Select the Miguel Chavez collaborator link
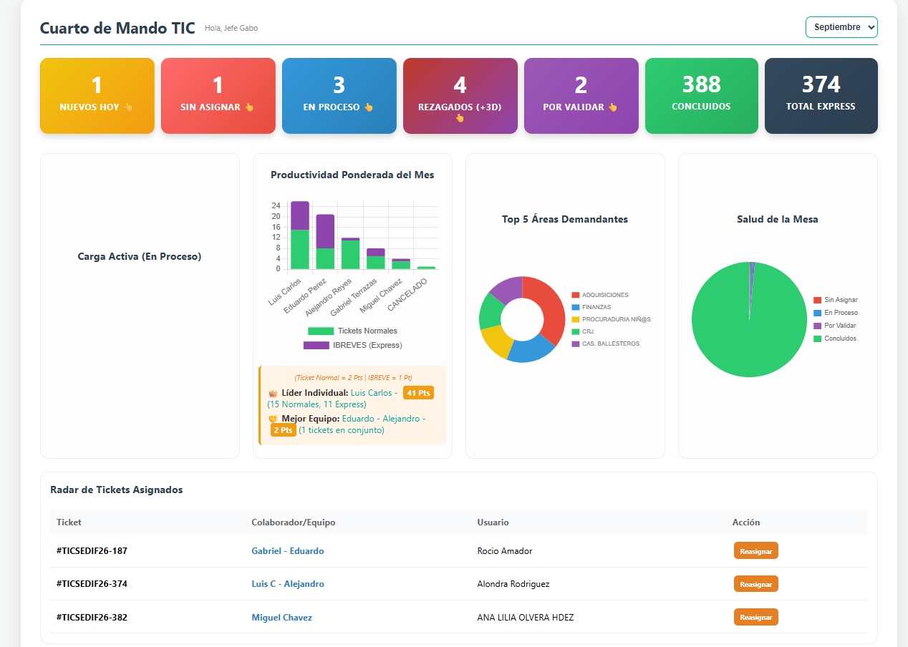Viewport: 908px width, 647px height. coord(281,617)
